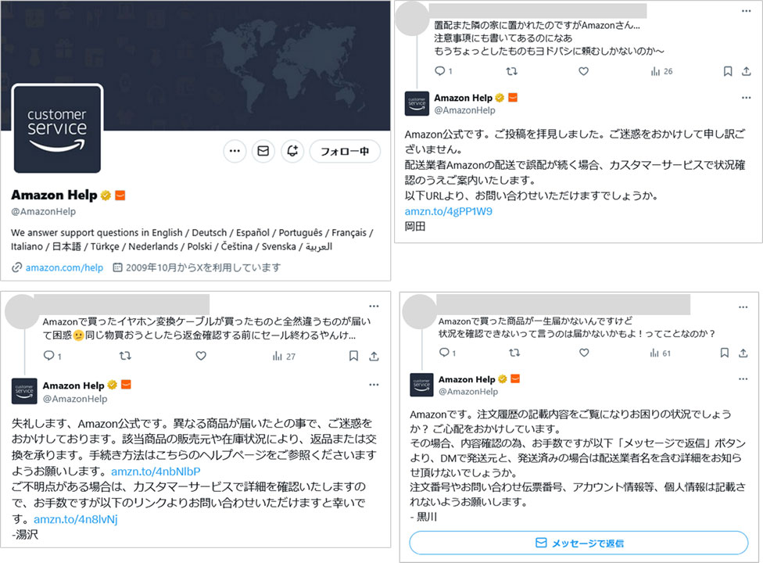Click the Amazon Help customer service profile picture
The height and width of the screenshot is (563, 763).
tap(57, 129)
